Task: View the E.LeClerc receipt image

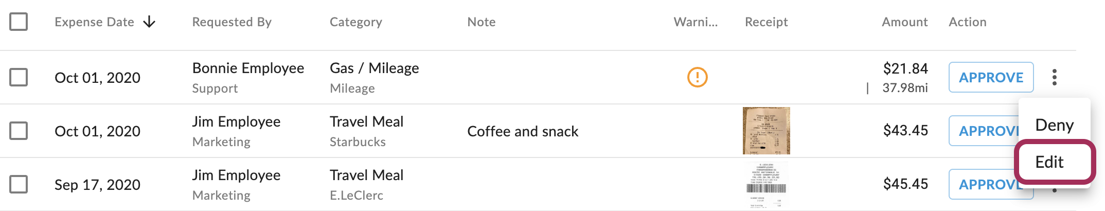Action: click(x=766, y=184)
